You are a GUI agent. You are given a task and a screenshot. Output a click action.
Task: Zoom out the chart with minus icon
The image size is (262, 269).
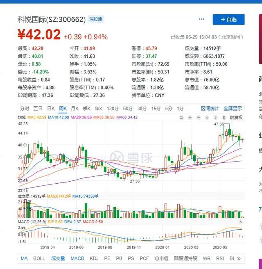point(199,118)
